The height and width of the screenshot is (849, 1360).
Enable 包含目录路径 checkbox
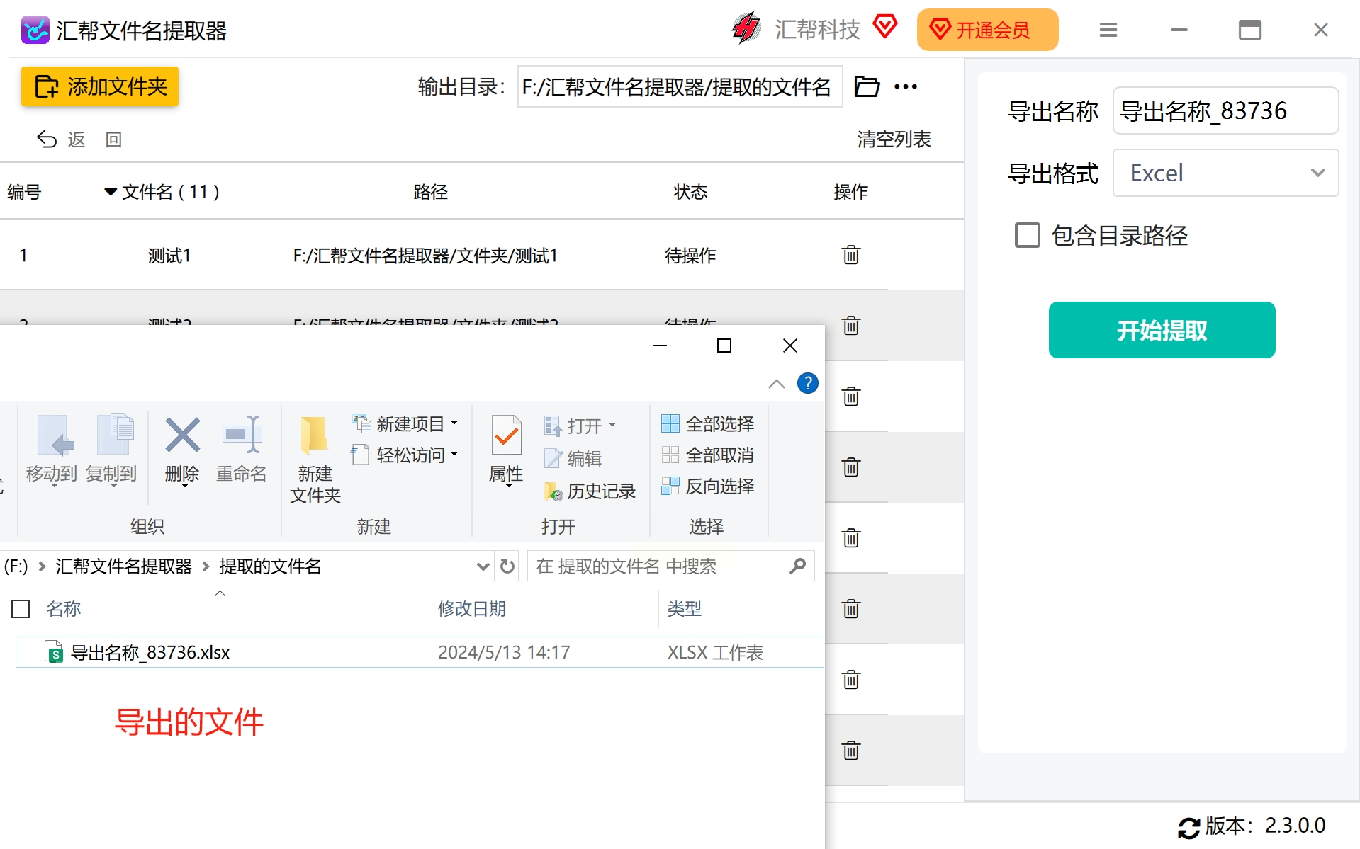point(1027,235)
